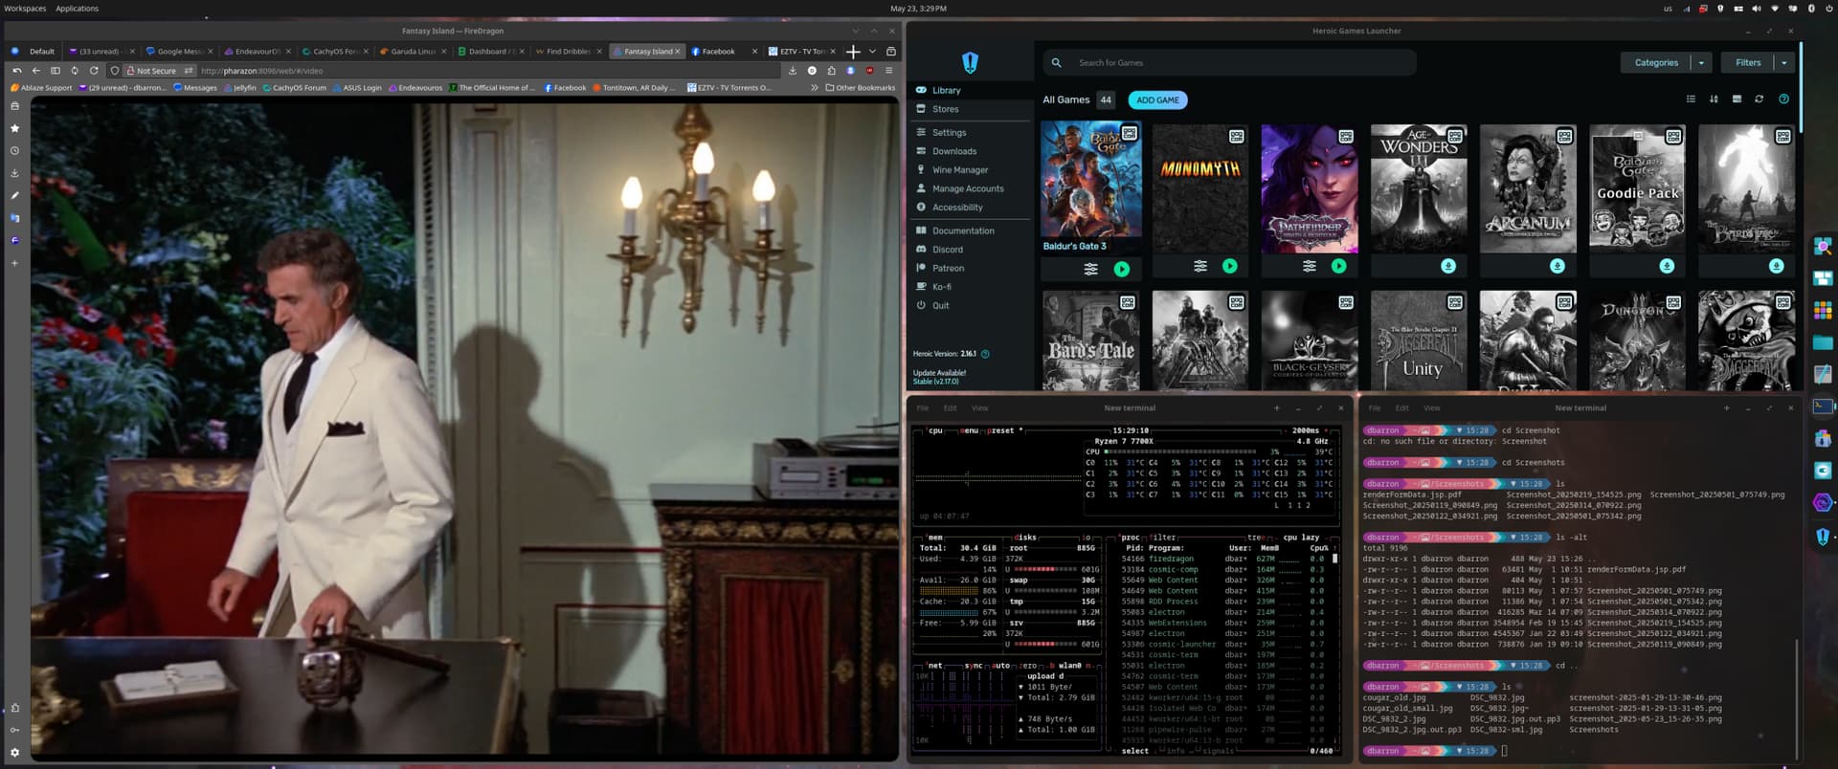Go back in FireDragon browser

click(36, 71)
